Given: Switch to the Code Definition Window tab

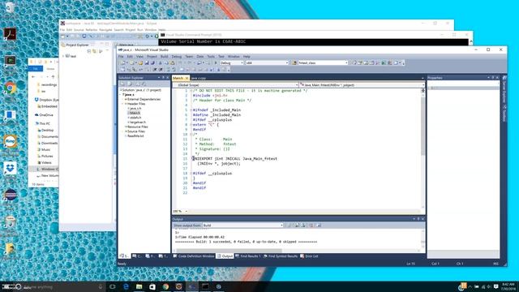Looking at the screenshot, I should pos(194,256).
